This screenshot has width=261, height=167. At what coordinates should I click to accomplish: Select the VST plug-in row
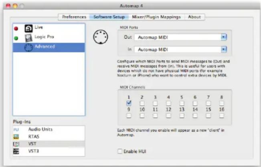pyautogui.click(x=49, y=144)
